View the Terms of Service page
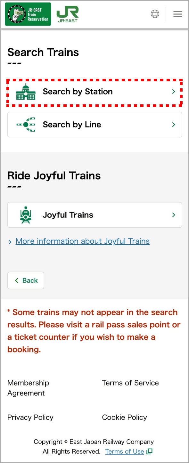This screenshot has width=189, height=463. [x=130, y=383]
